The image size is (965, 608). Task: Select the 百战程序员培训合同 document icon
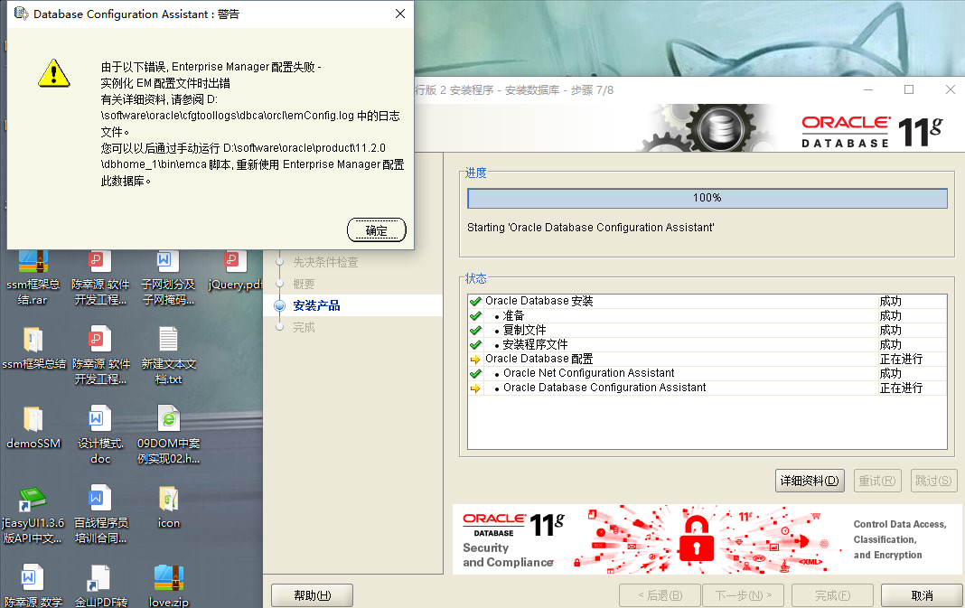tap(99, 498)
